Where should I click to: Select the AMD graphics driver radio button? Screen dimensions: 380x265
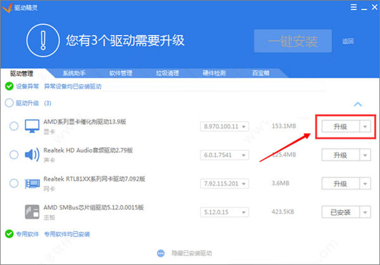(x=14, y=126)
